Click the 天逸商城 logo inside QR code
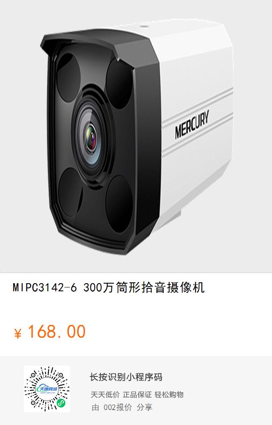Viewport: 272px width, 425px height. 47,389
